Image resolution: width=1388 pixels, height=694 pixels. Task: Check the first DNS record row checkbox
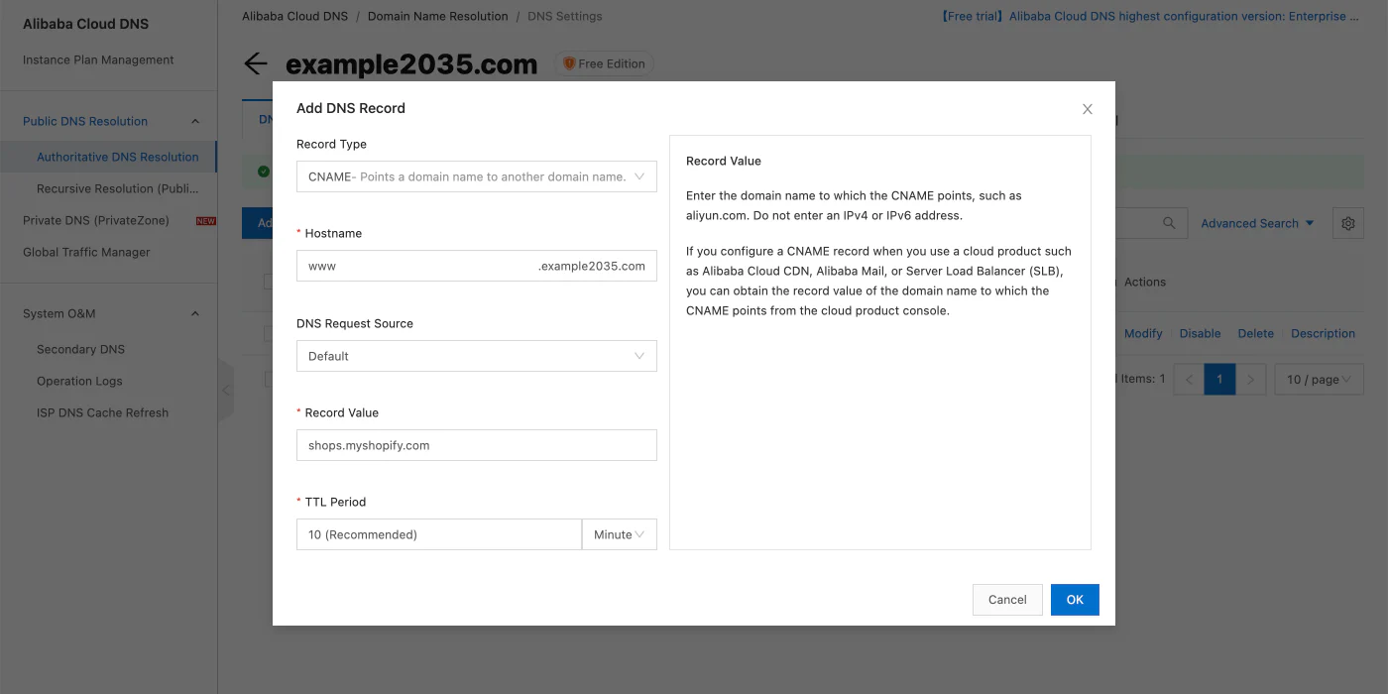point(267,332)
